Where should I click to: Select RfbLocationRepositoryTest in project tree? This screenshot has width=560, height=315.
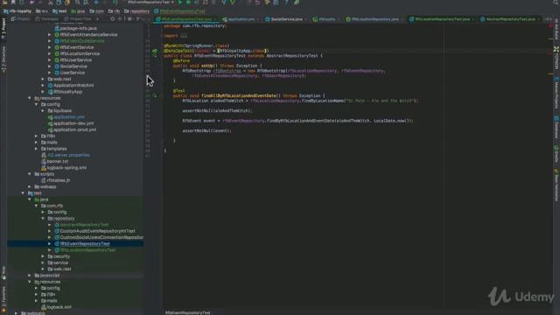87,250
